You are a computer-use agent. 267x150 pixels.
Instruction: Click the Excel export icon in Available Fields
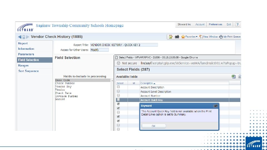[233, 77]
